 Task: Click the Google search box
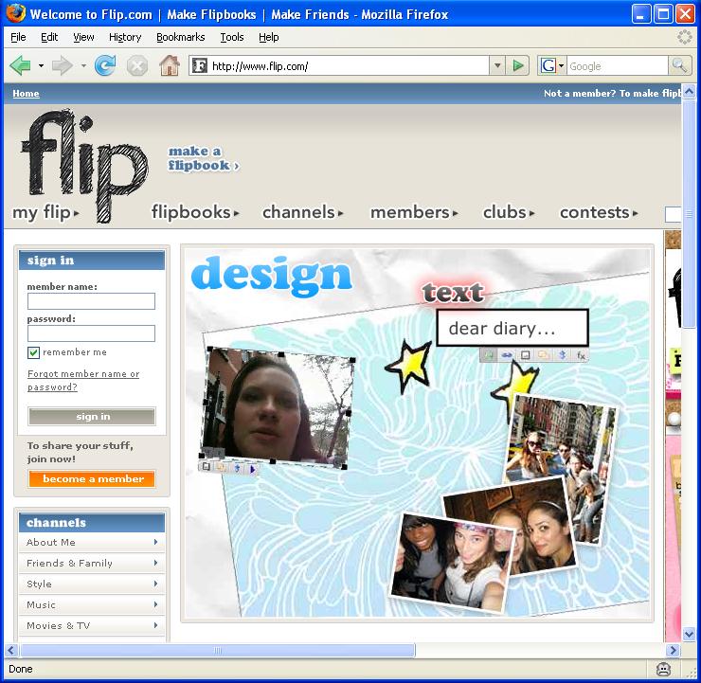[618, 66]
